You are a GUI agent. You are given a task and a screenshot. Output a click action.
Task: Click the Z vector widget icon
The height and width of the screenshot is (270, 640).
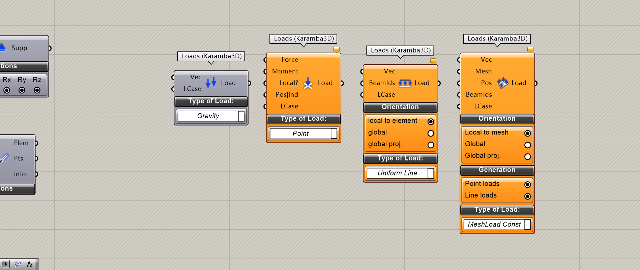(30, 264)
